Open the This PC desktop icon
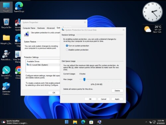The width and height of the screenshot is (166, 125). (6, 7)
